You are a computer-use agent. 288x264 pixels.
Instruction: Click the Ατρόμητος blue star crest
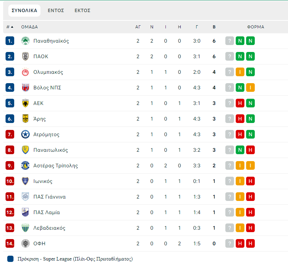tap(25, 134)
